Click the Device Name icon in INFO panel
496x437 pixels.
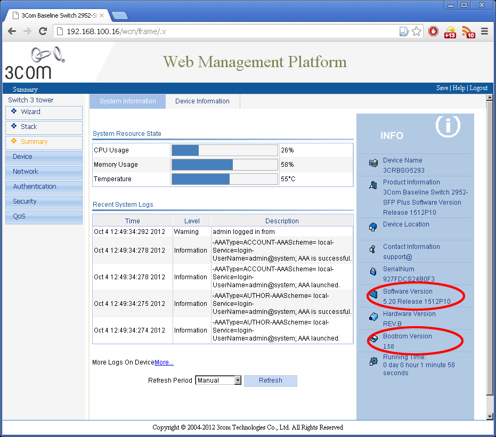pos(373,163)
